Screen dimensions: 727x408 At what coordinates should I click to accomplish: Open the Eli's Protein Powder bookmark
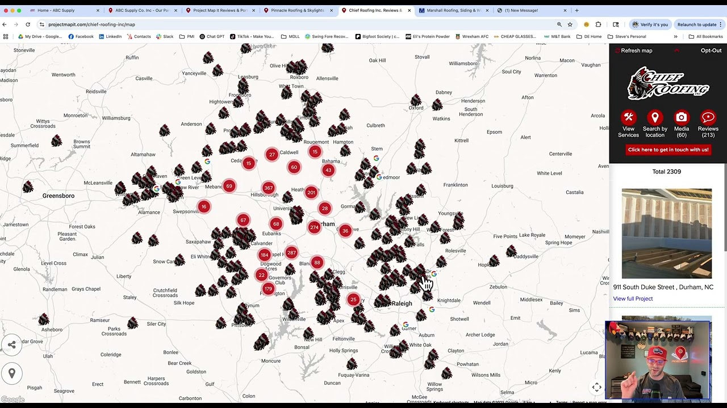coord(427,36)
